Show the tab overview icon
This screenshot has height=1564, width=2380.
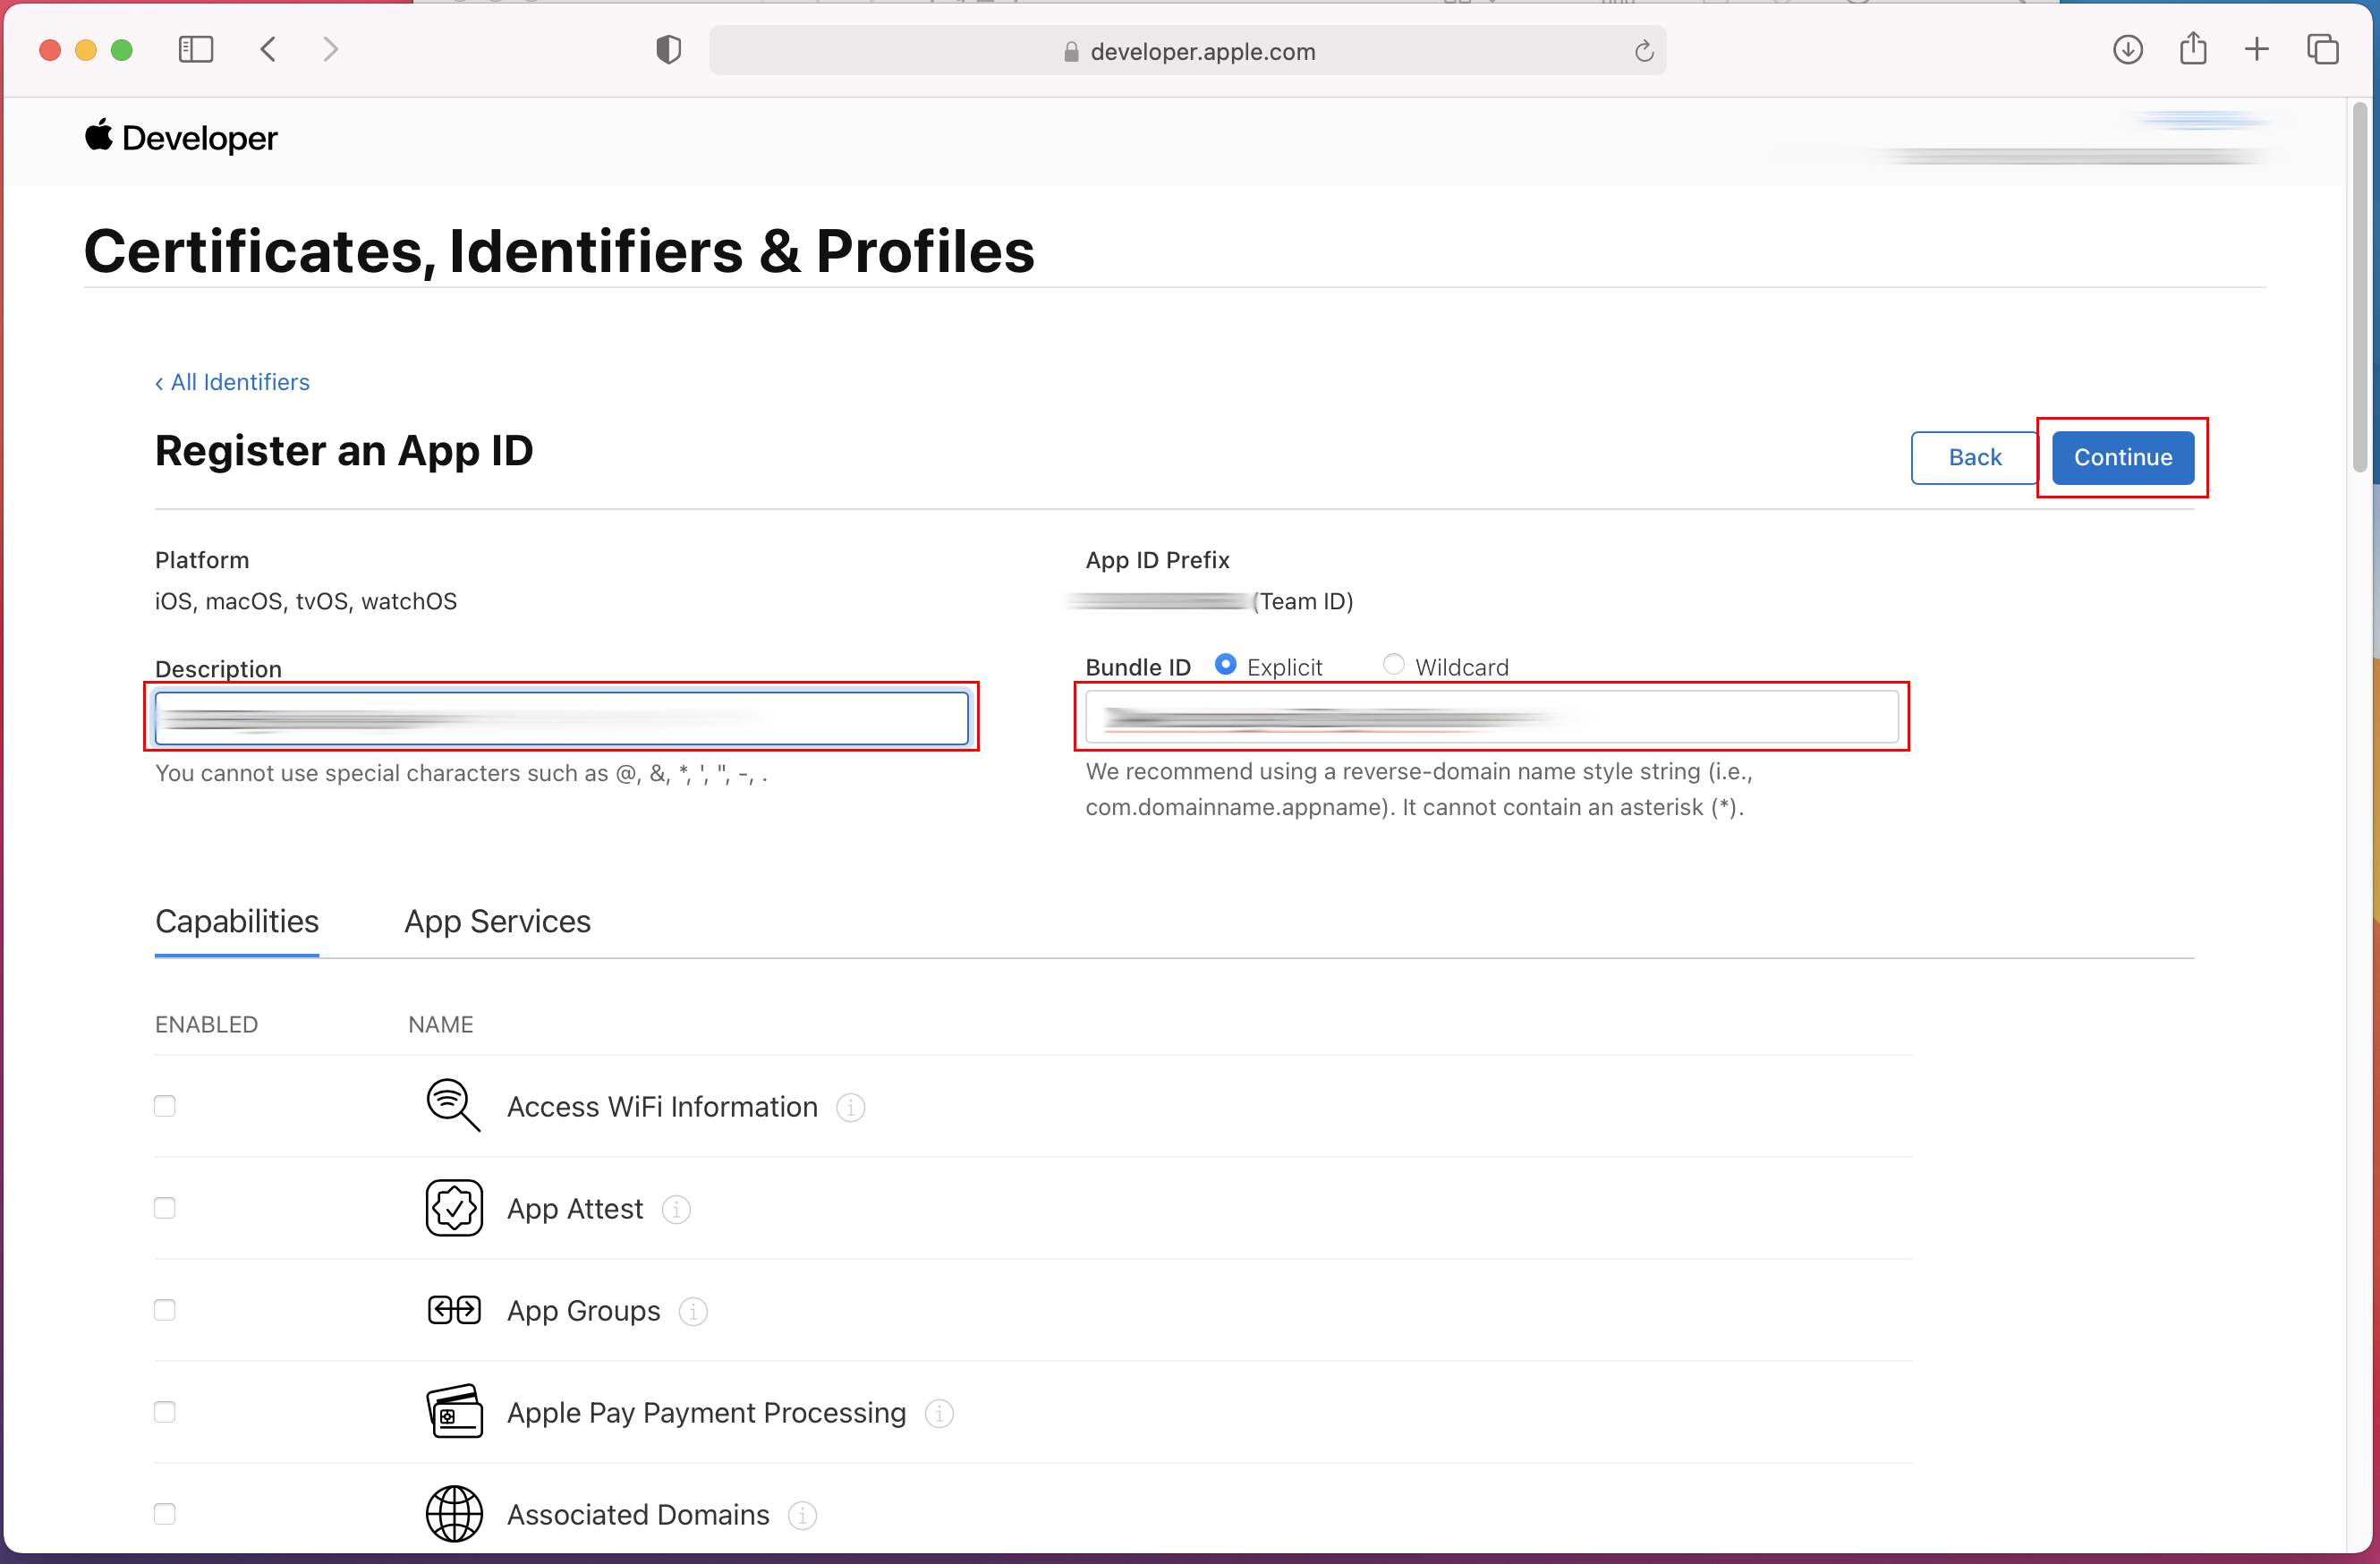pyautogui.click(x=2322, y=49)
